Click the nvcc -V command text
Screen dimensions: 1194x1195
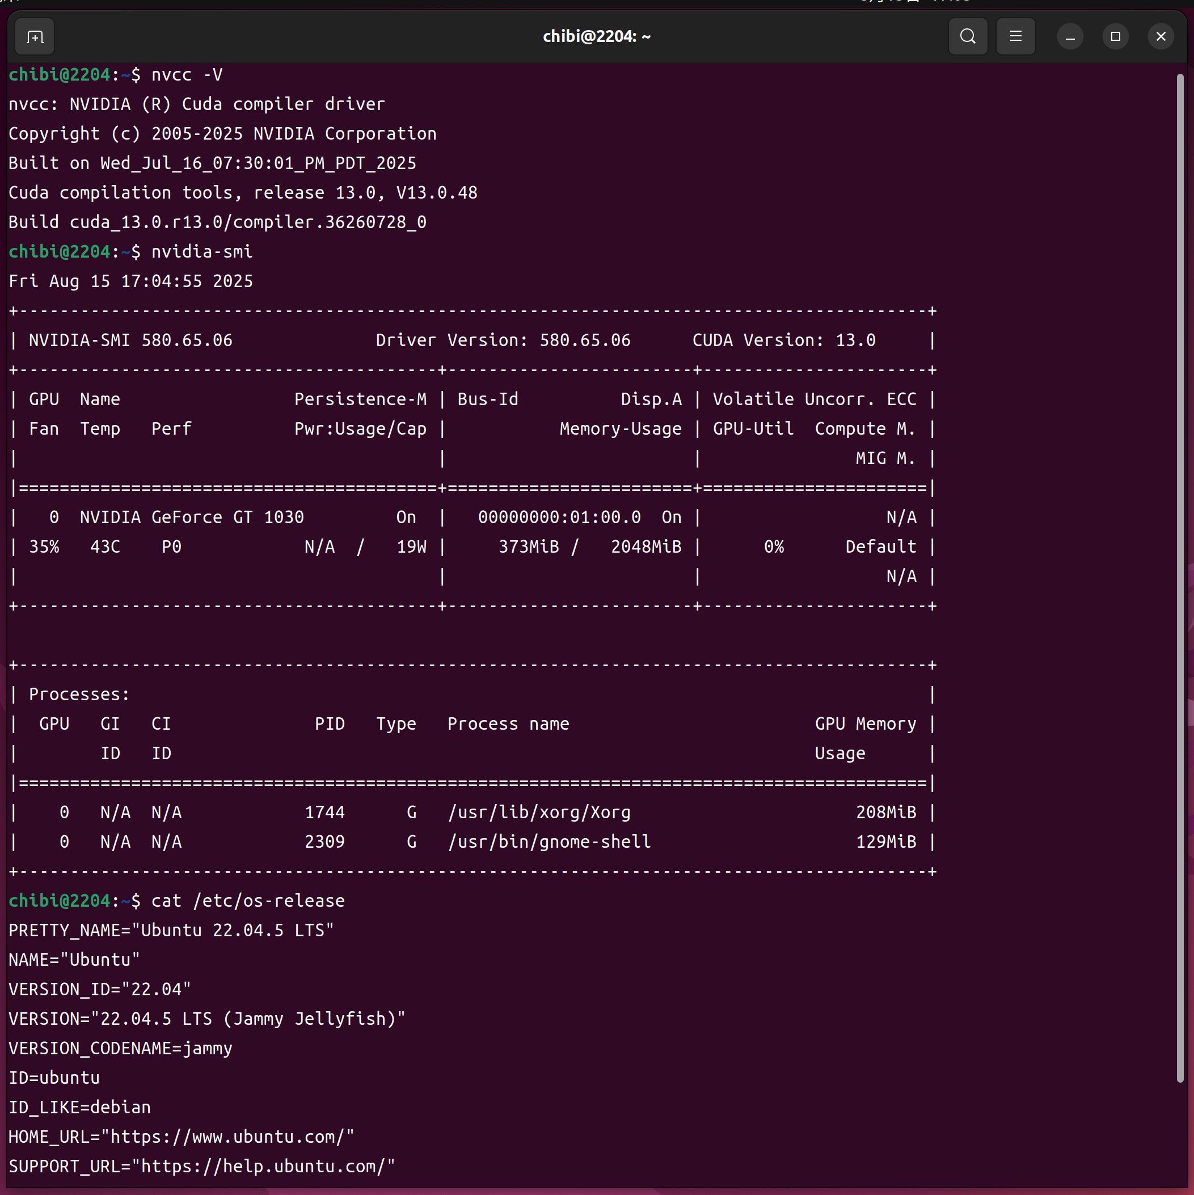[187, 75]
